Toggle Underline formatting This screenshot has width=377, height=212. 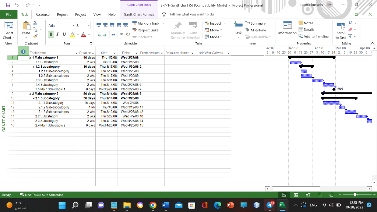(64, 34)
